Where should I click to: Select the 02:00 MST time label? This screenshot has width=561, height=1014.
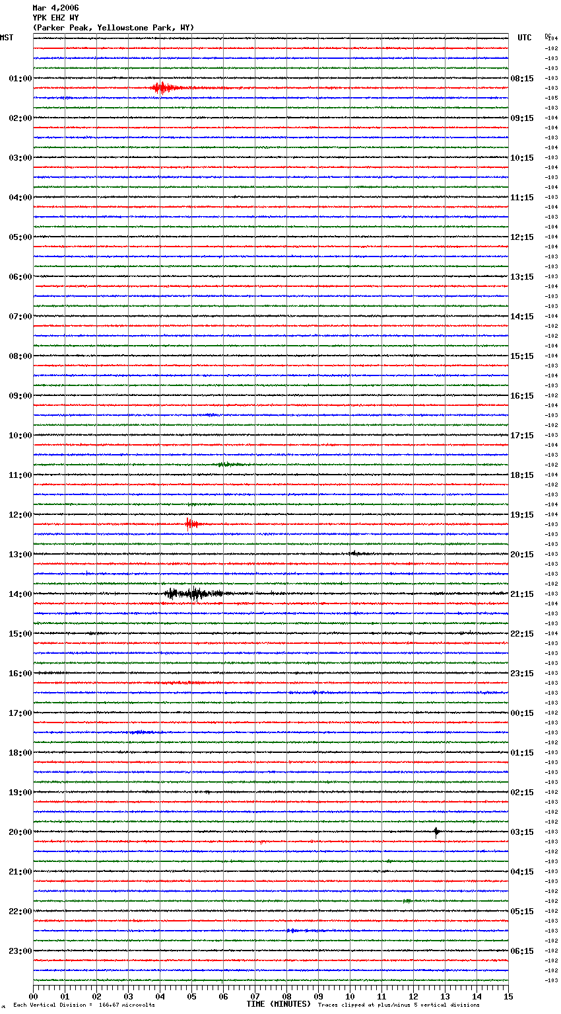click(20, 118)
